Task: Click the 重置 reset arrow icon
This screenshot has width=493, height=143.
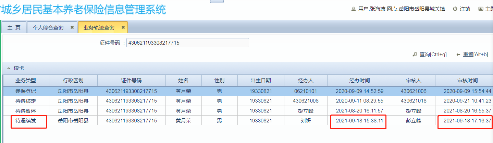Action: click(x=458, y=55)
